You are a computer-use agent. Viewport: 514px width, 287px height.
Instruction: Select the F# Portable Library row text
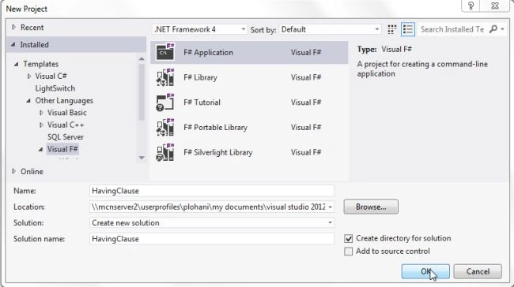215,128
